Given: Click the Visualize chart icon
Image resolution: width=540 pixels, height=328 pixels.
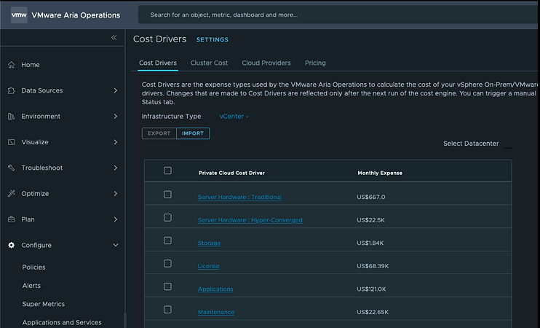Looking at the screenshot, I should [12, 142].
